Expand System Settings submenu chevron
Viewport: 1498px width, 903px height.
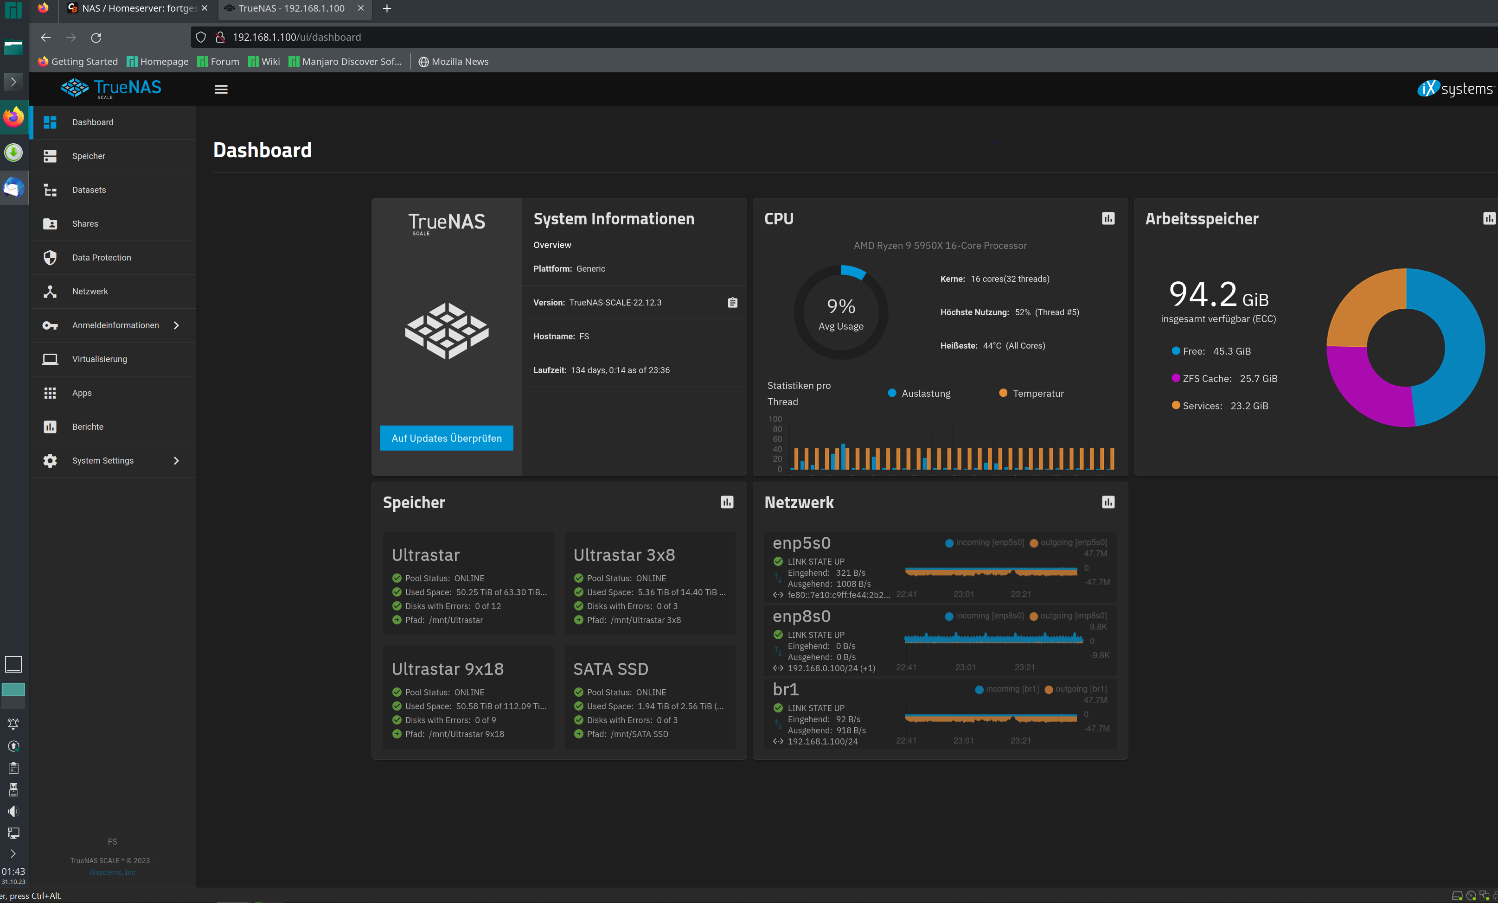point(176,461)
